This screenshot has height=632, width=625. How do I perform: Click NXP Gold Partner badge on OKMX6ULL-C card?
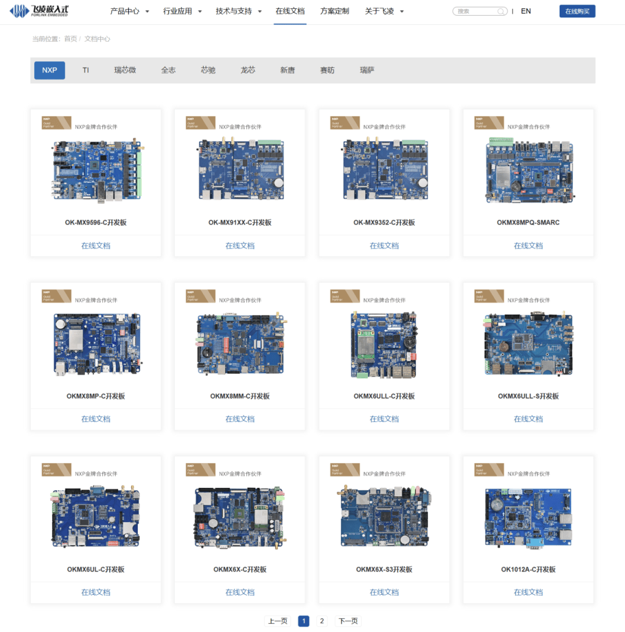345,296
